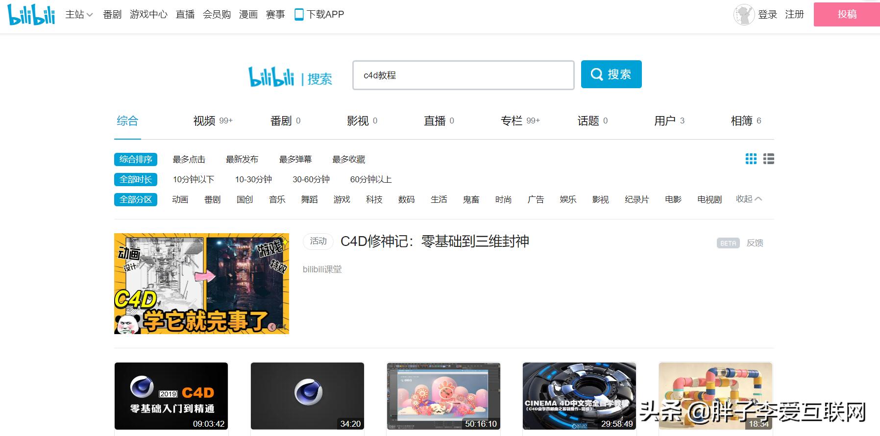Filter duration to 10分钟以下
Viewport: 880px width, 436px height.
tap(194, 179)
